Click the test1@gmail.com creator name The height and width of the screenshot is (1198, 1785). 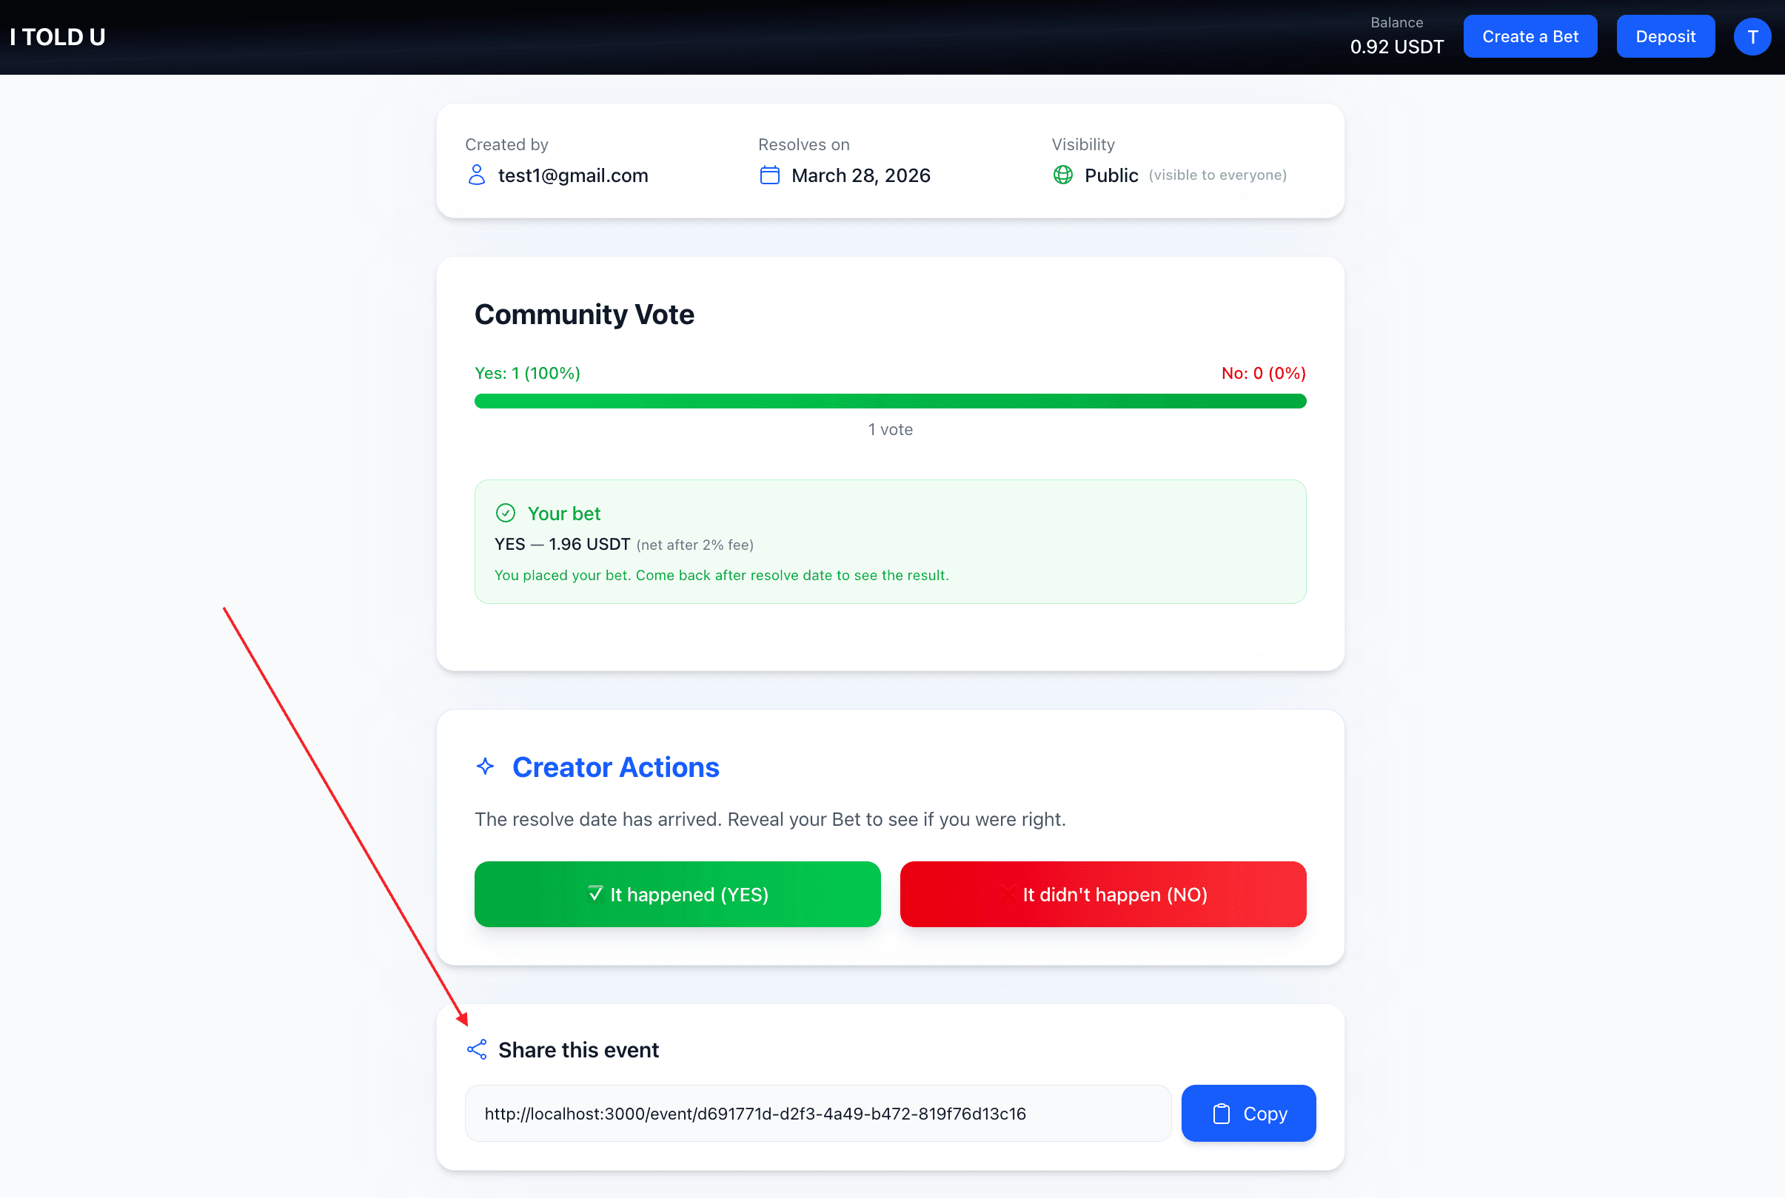[x=572, y=175]
